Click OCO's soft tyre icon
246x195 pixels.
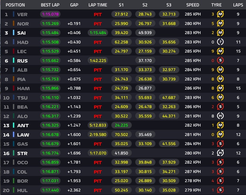point(220,162)
